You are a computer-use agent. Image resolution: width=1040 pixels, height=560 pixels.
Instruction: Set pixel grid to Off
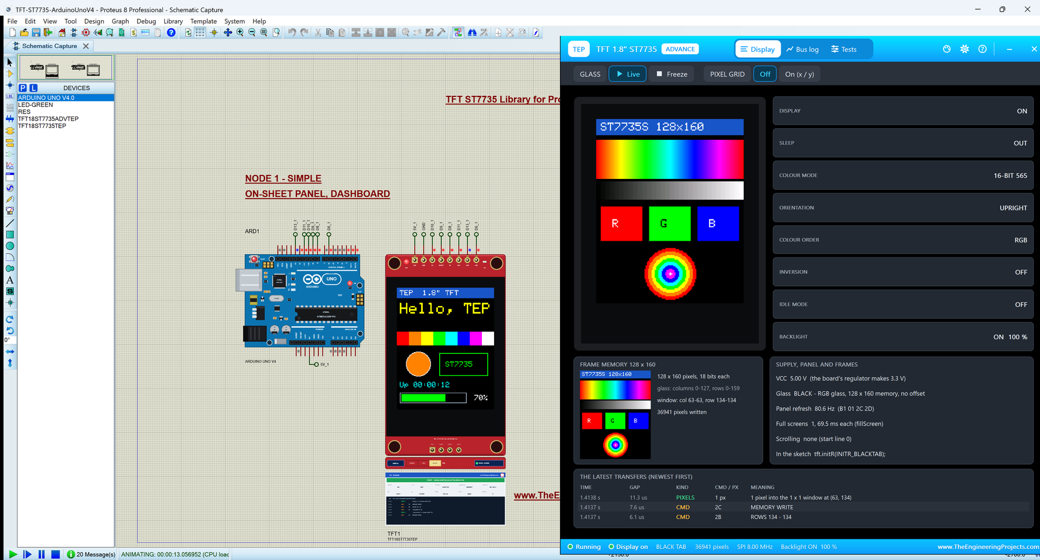[765, 74]
